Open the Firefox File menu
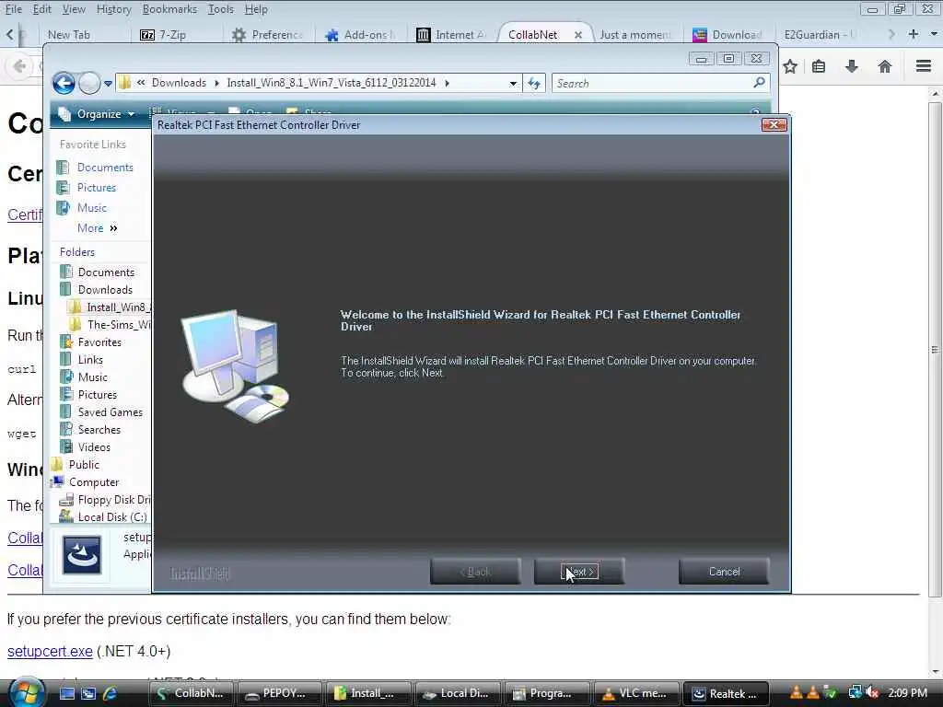The image size is (943, 707). (13, 9)
